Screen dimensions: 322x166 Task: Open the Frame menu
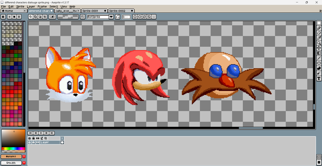(42, 6)
